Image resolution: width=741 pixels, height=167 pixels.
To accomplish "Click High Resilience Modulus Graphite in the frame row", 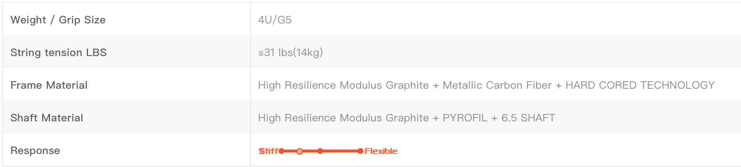I will pos(343,85).
